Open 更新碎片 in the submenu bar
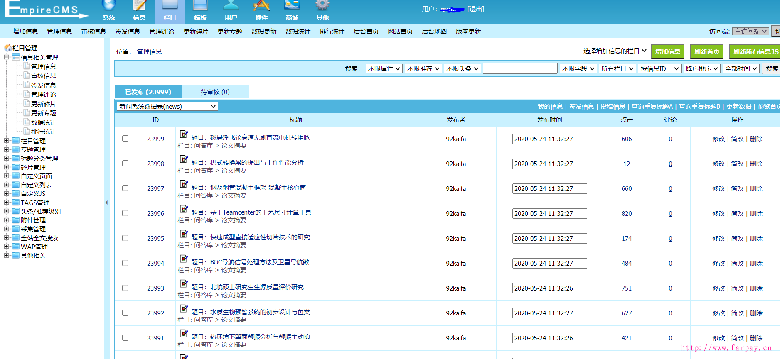The image size is (780, 359). click(196, 31)
